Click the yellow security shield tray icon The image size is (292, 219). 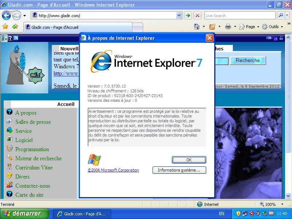(238, 214)
